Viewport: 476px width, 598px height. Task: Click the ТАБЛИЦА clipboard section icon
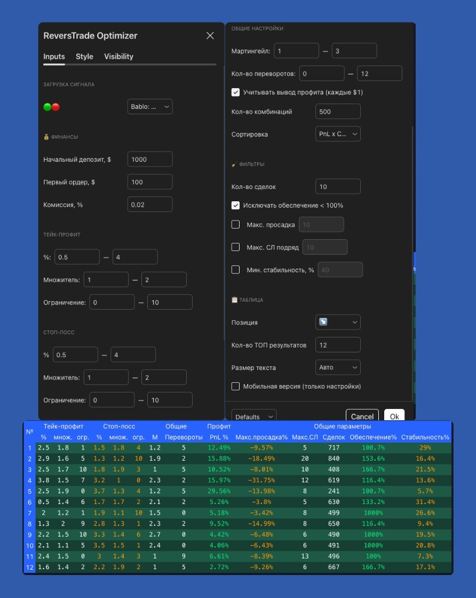[x=234, y=300]
